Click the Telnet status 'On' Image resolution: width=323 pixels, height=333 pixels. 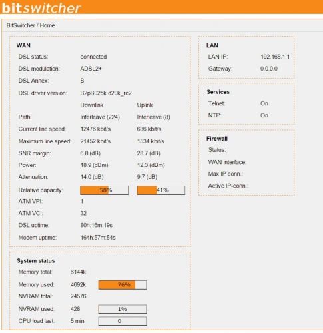pyautogui.click(x=264, y=103)
